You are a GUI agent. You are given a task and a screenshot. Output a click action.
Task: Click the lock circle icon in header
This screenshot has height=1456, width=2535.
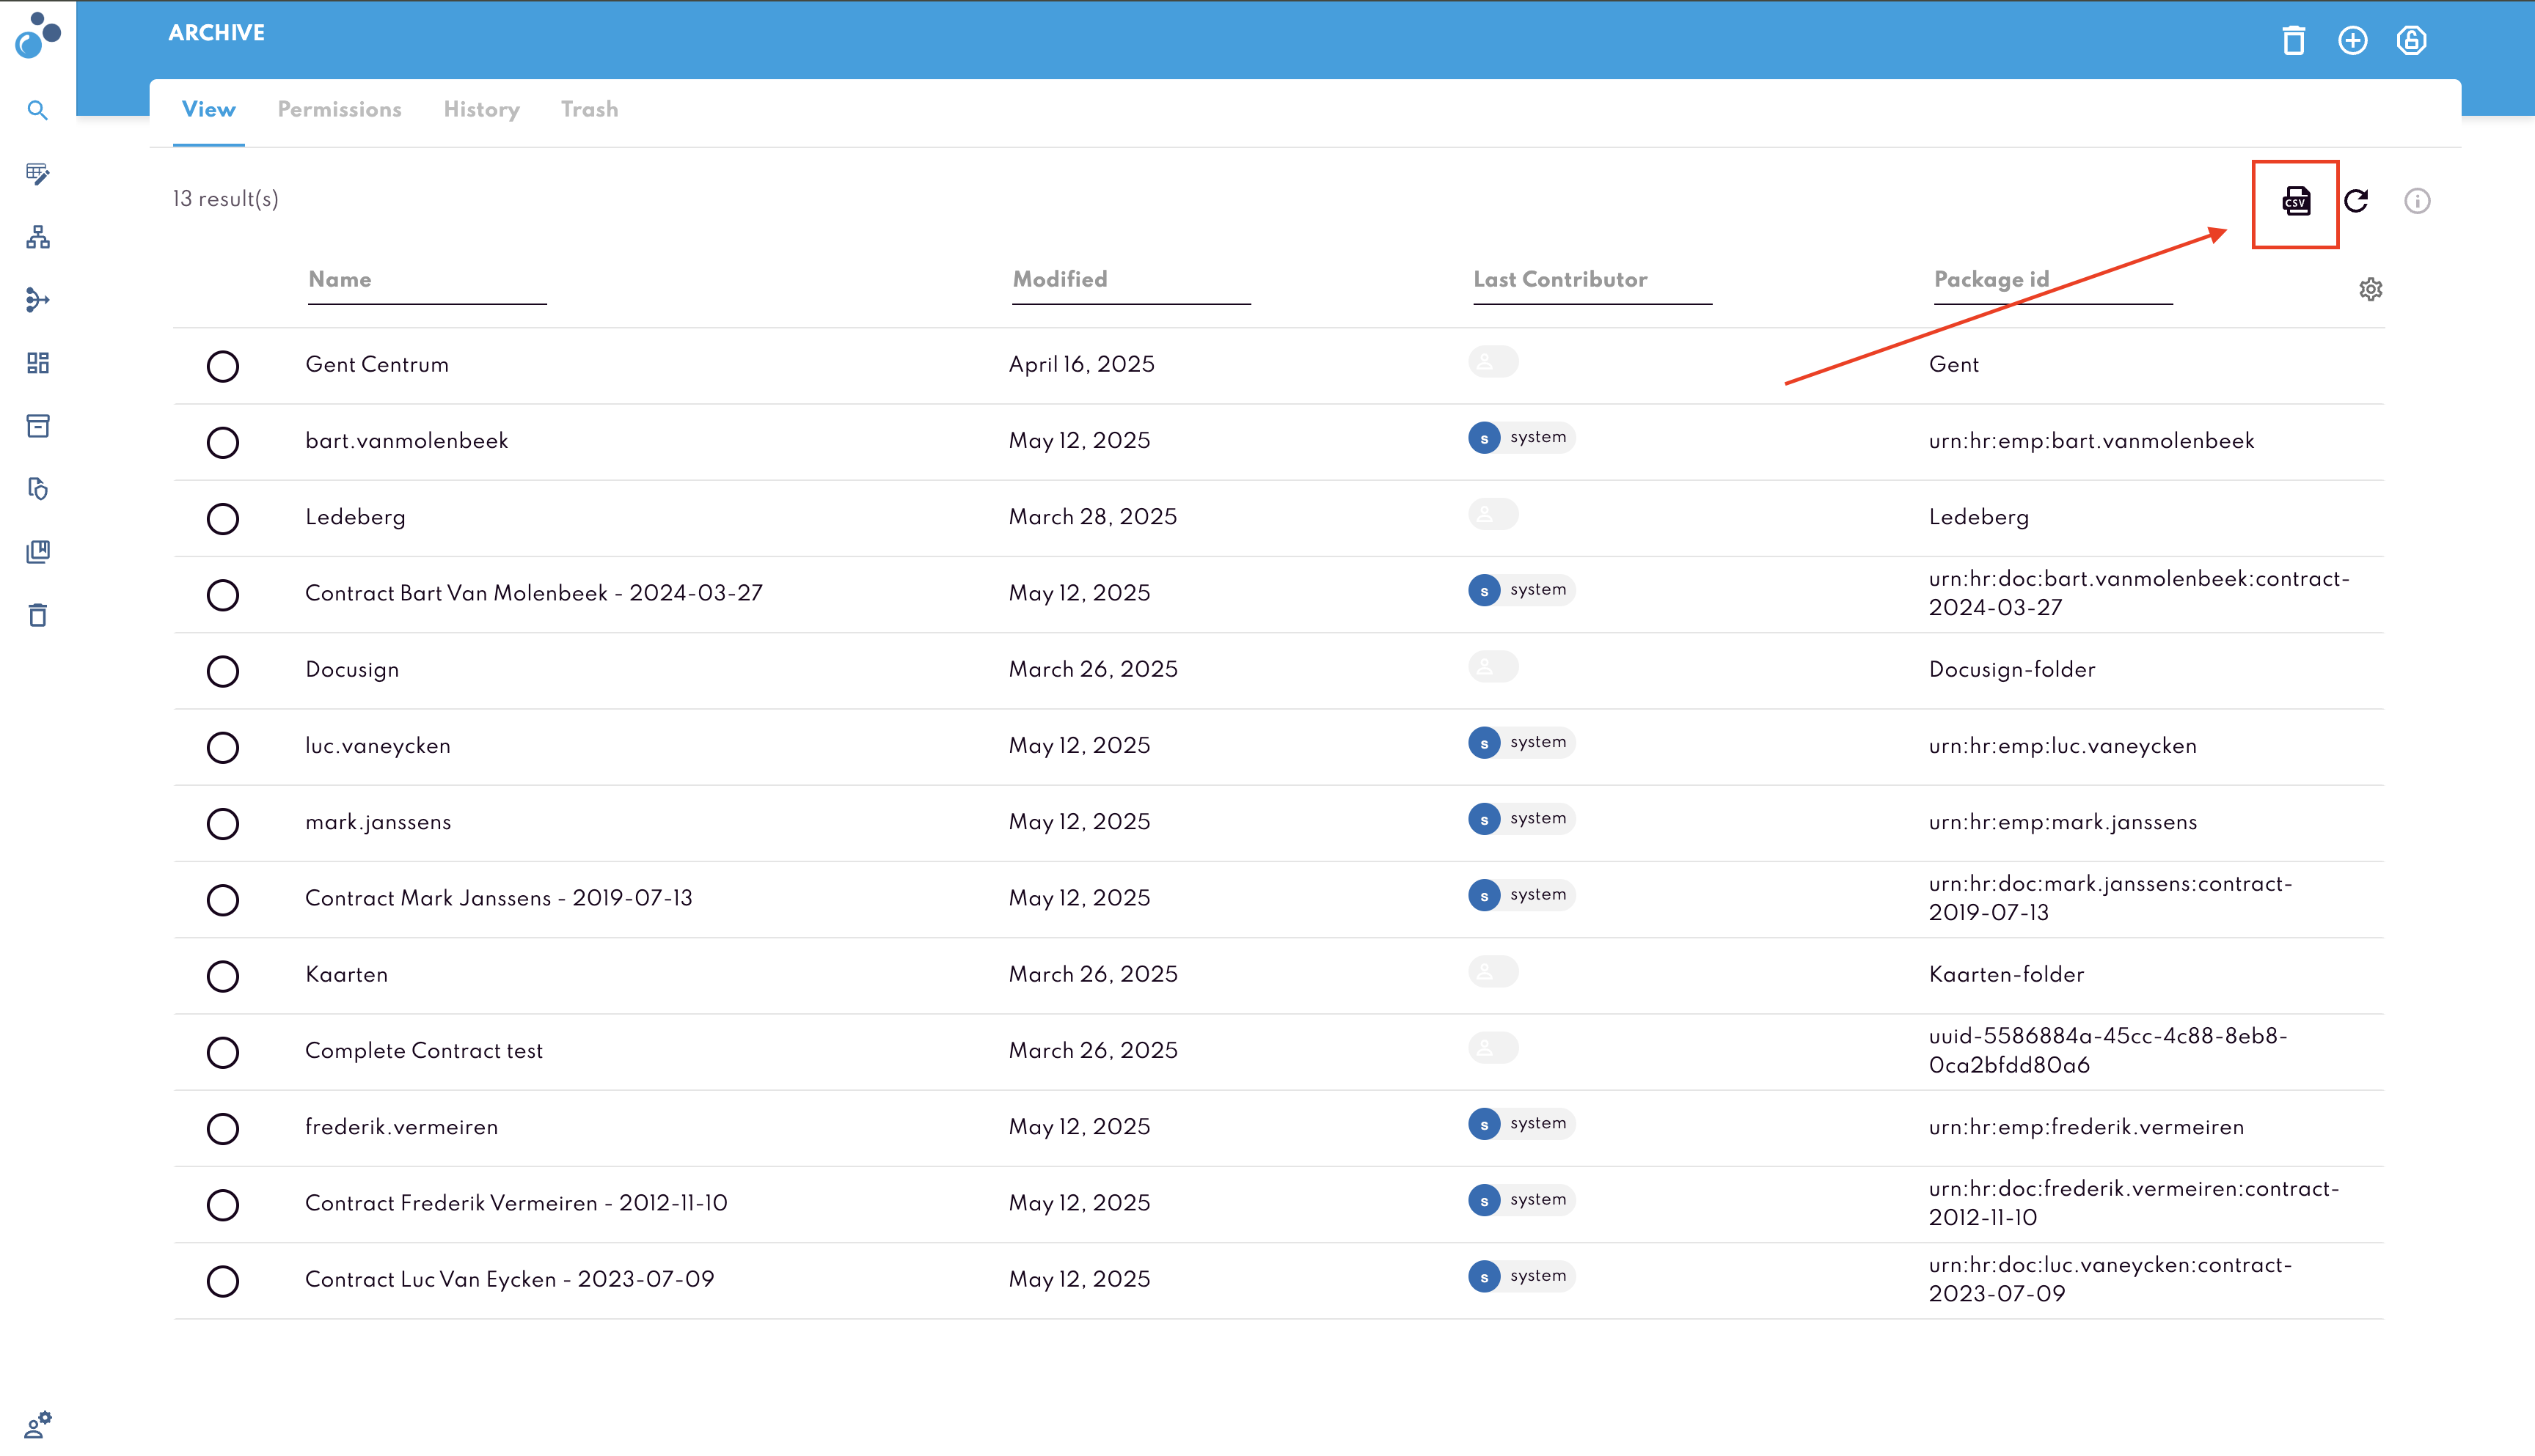pyautogui.click(x=2411, y=40)
